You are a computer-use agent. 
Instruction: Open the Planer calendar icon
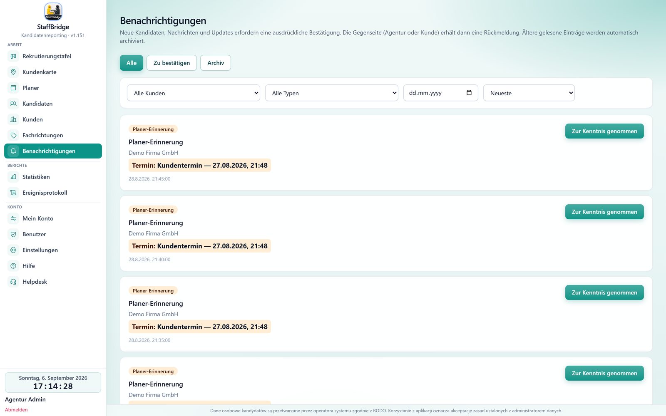point(13,88)
